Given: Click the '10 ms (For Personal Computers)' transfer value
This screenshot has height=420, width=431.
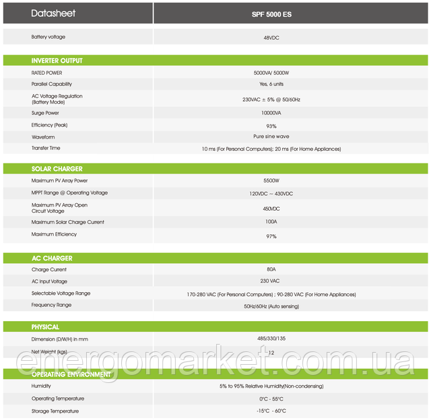Looking at the screenshot, I should 237,149.
